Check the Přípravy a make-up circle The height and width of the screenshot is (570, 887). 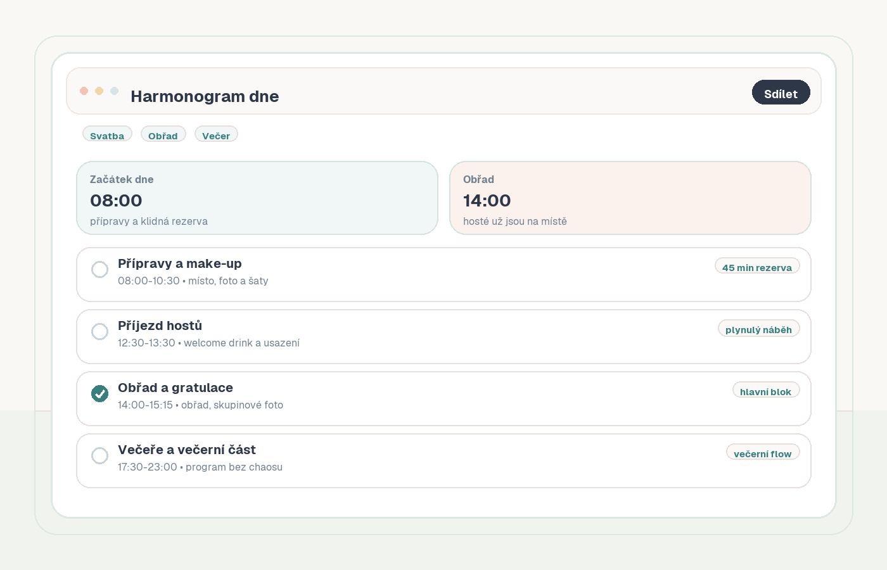point(99,269)
